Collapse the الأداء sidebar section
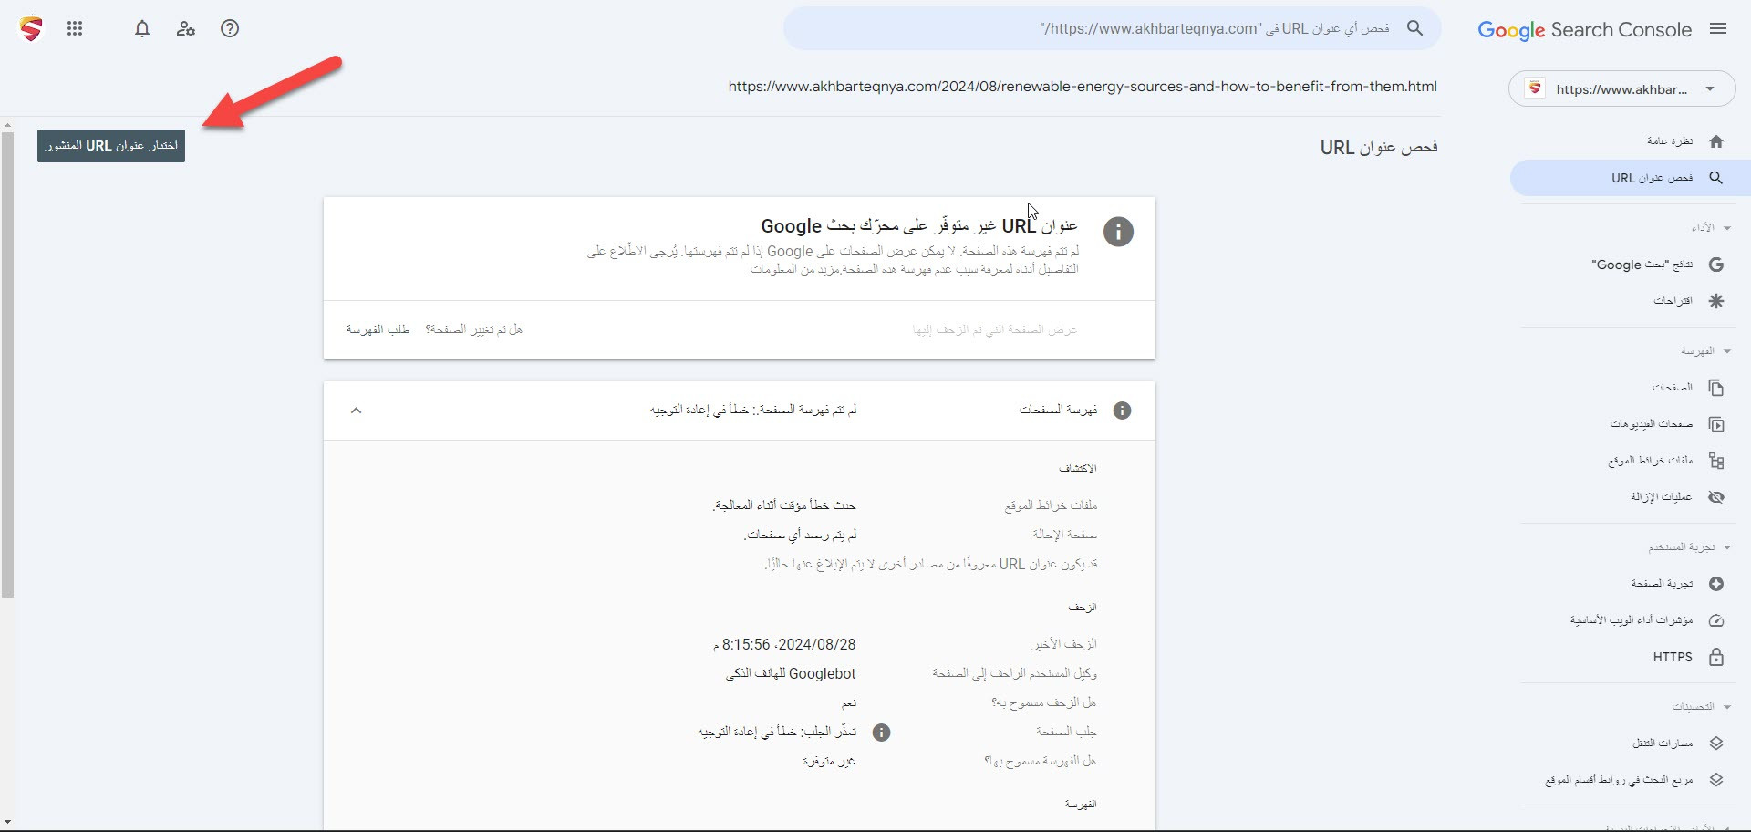This screenshot has height=832, width=1751. coord(1727,228)
